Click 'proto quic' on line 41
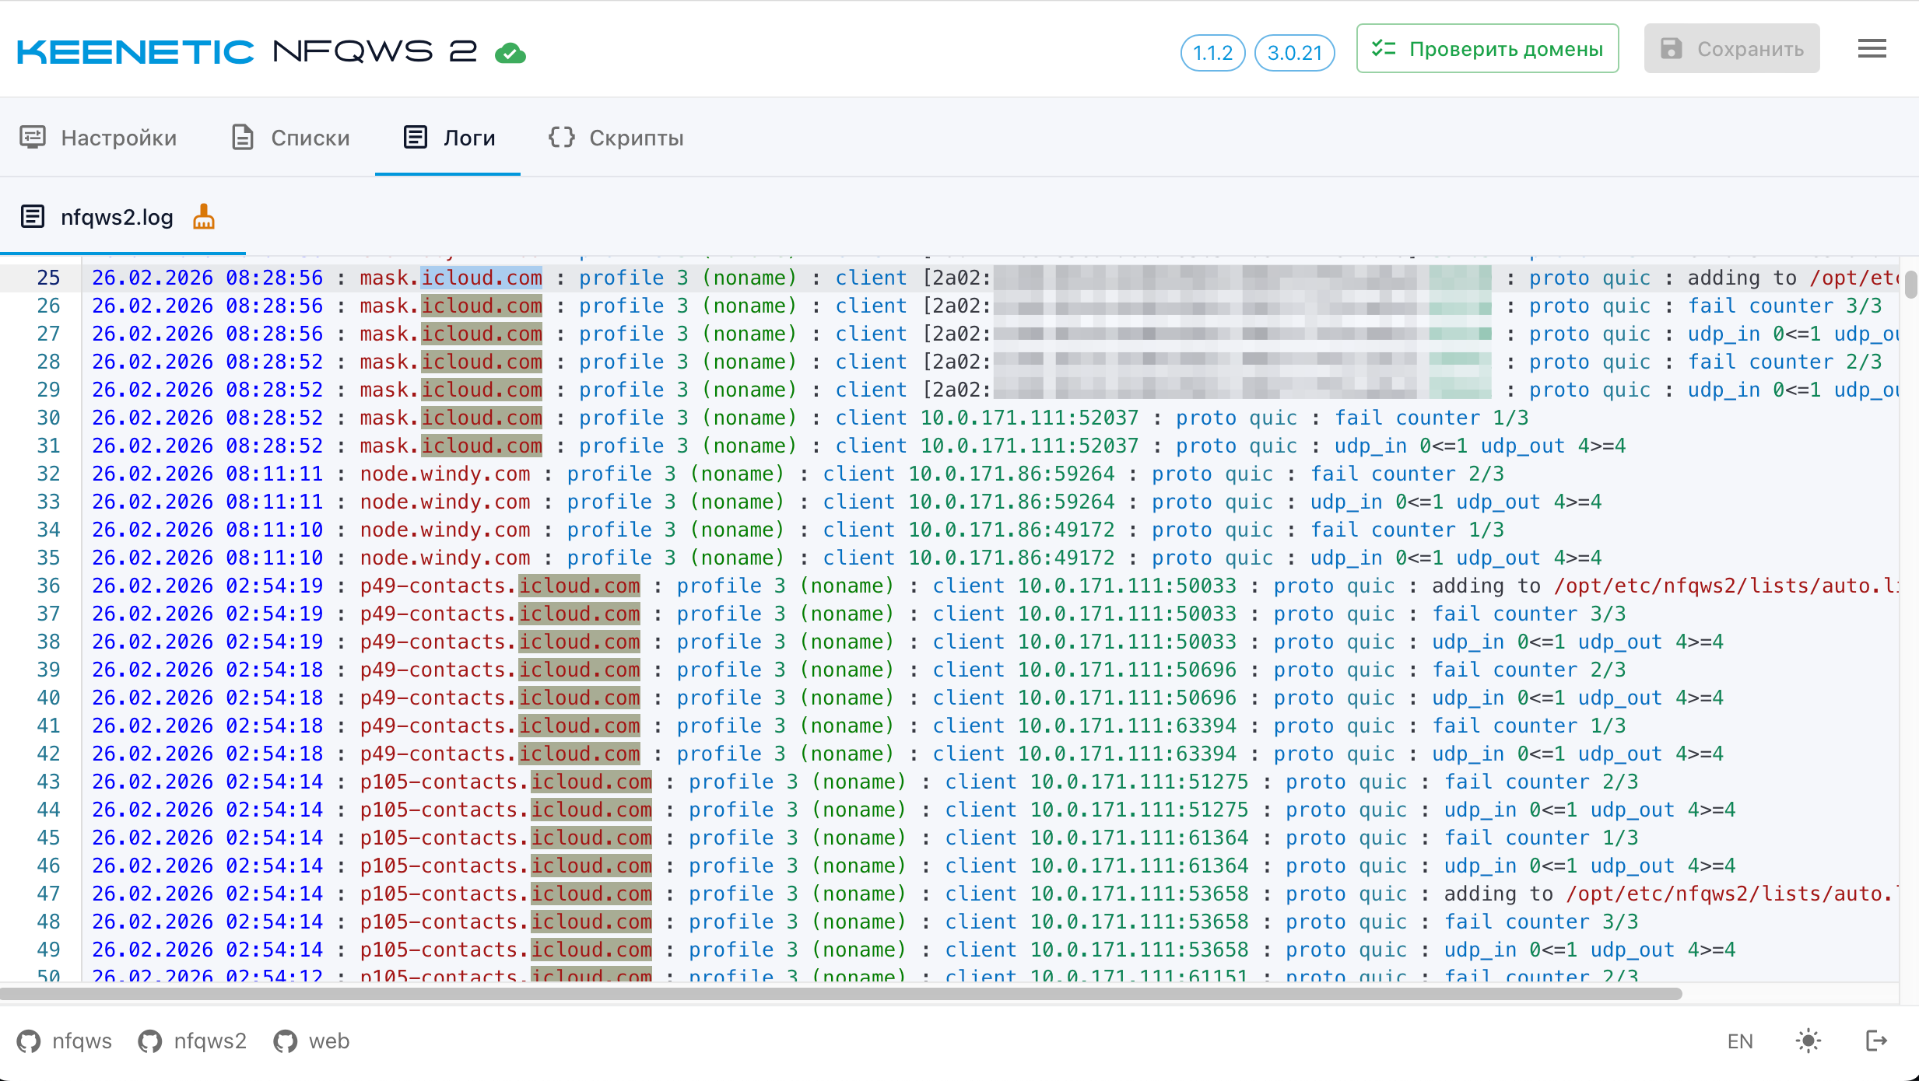1919x1081 pixels. click(1335, 726)
